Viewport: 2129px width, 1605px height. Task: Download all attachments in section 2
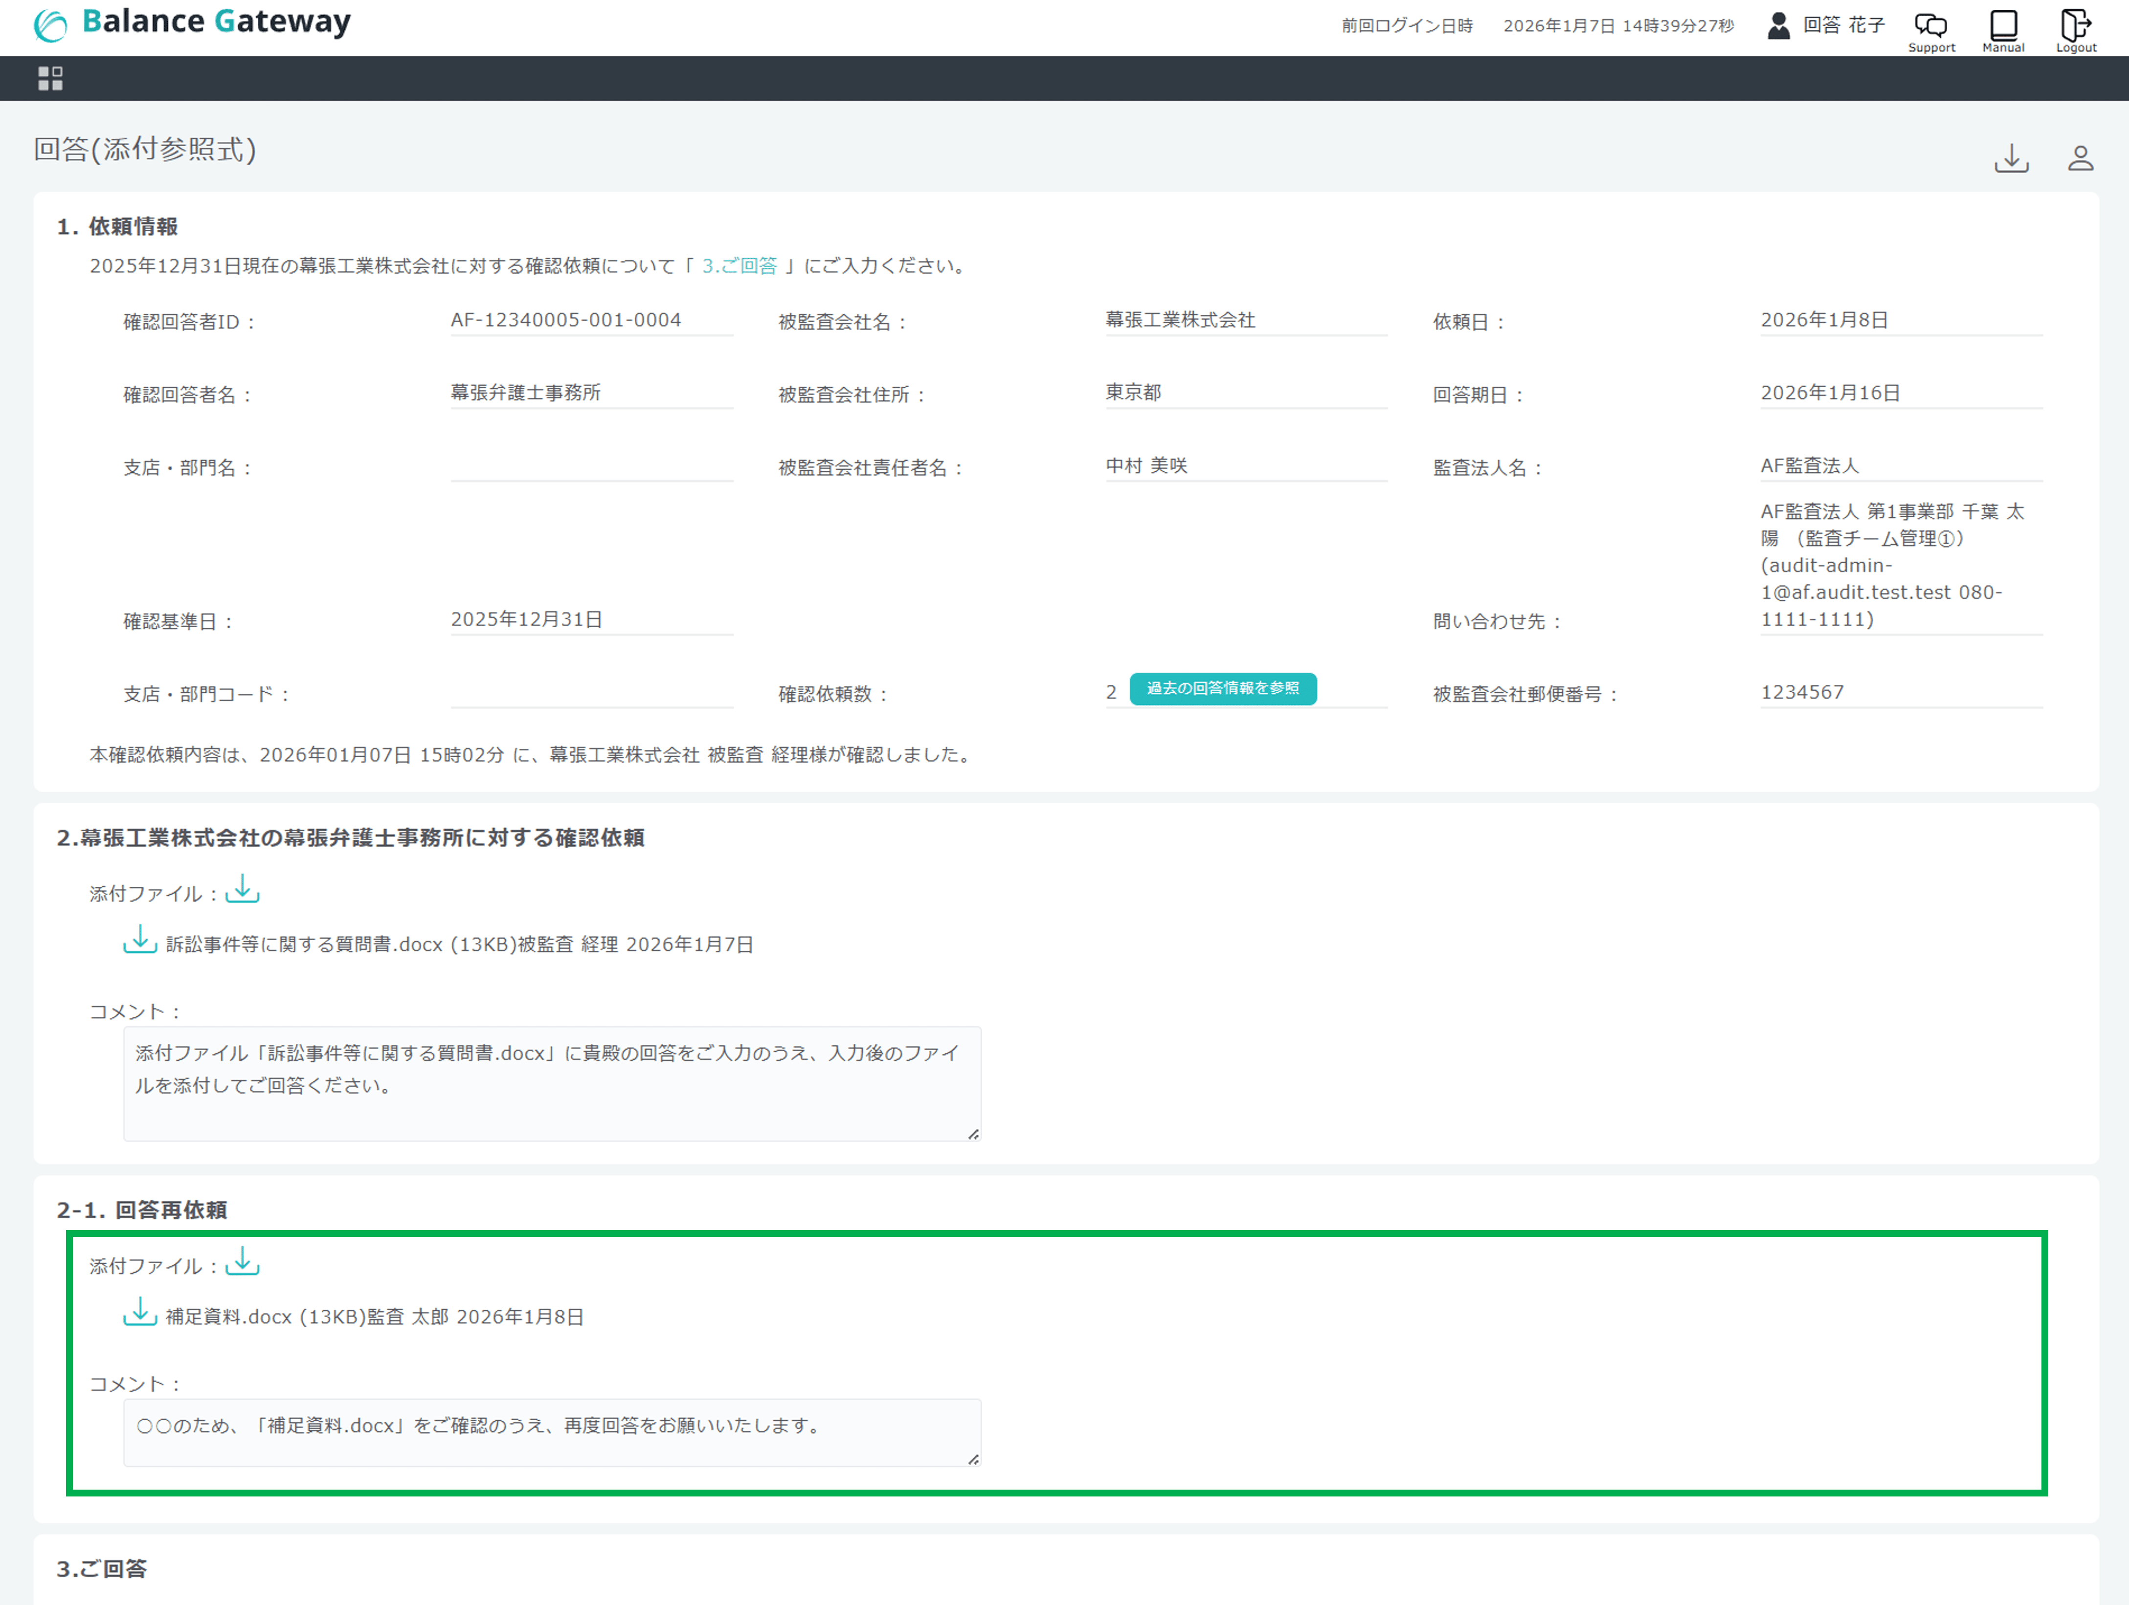tap(243, 889)
